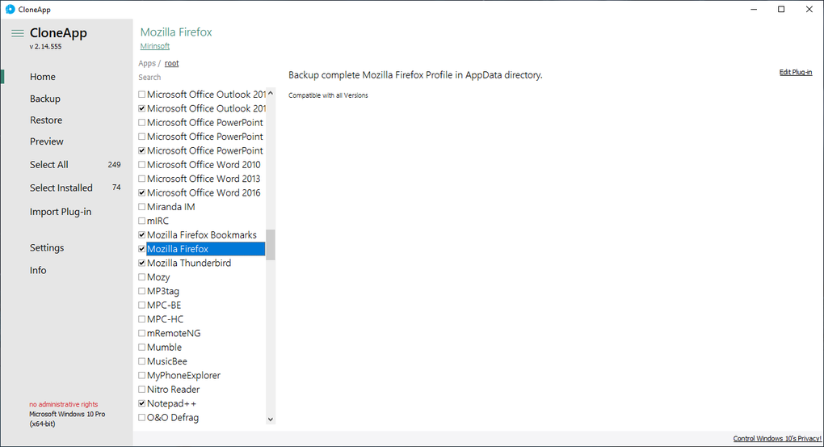
Task: Click the 'no administrative rights' notice
Action: coord(64,404)
